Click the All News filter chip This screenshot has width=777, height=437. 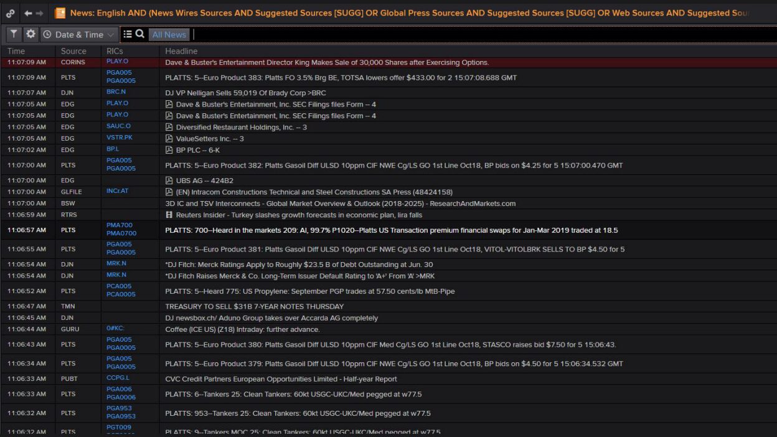[x=169, y=35]
